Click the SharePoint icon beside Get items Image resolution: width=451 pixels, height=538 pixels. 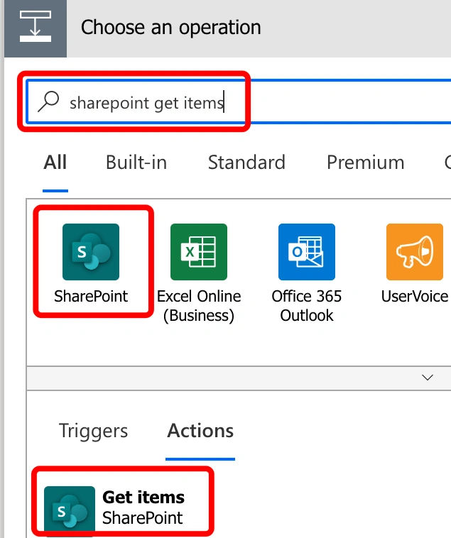coord(70,511)
